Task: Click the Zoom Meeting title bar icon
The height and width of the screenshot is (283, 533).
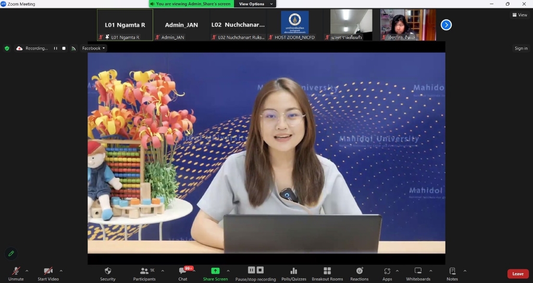Action: pyautogui.click(x=4, y=4)
